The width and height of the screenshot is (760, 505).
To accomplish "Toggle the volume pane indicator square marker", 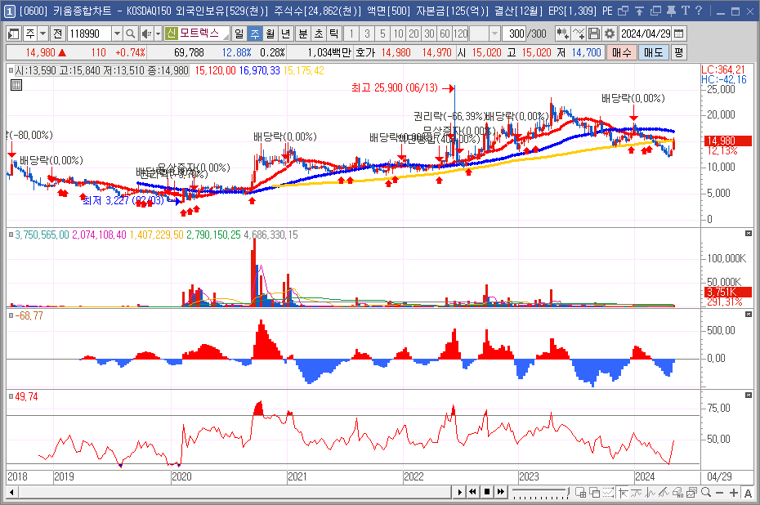I will pyautogui.click(x=11, y=235).
